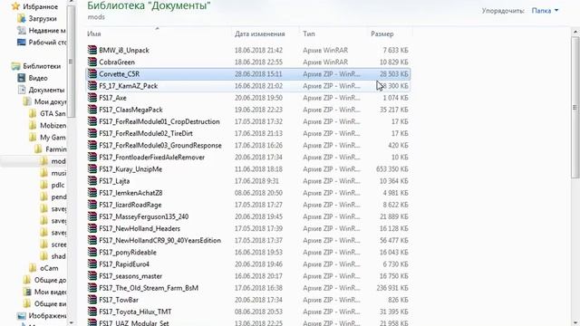Select file FS17_seasons_master
This screenshot has height=326, width=580.
[x=130, y=276]
